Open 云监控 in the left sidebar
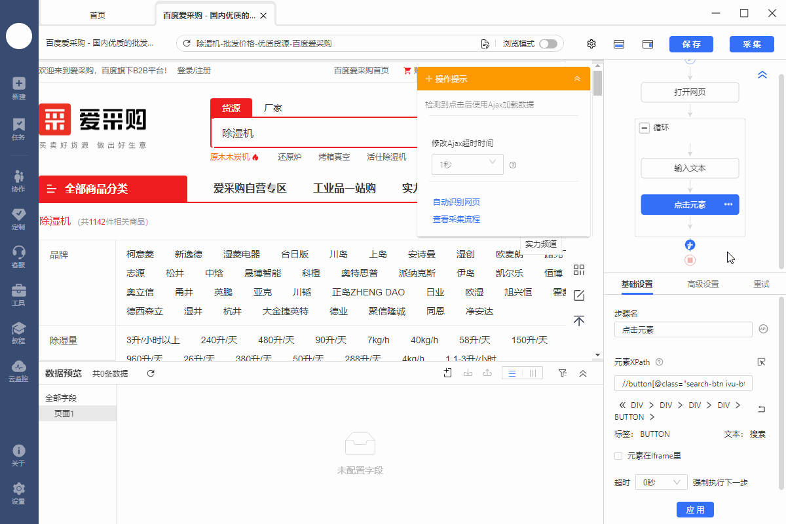 click(x=18, y=371)
